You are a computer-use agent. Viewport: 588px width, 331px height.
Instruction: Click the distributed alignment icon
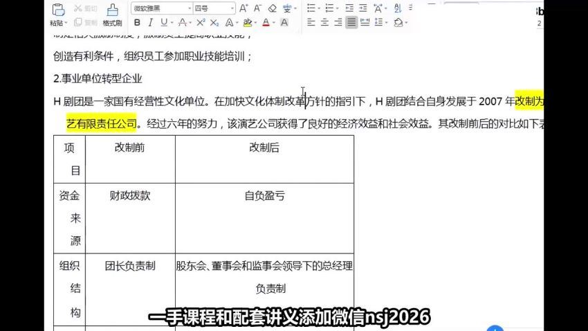tap(365, 23)
